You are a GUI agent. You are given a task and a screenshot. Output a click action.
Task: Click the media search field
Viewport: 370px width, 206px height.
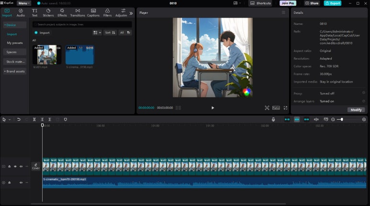(82, 24)
